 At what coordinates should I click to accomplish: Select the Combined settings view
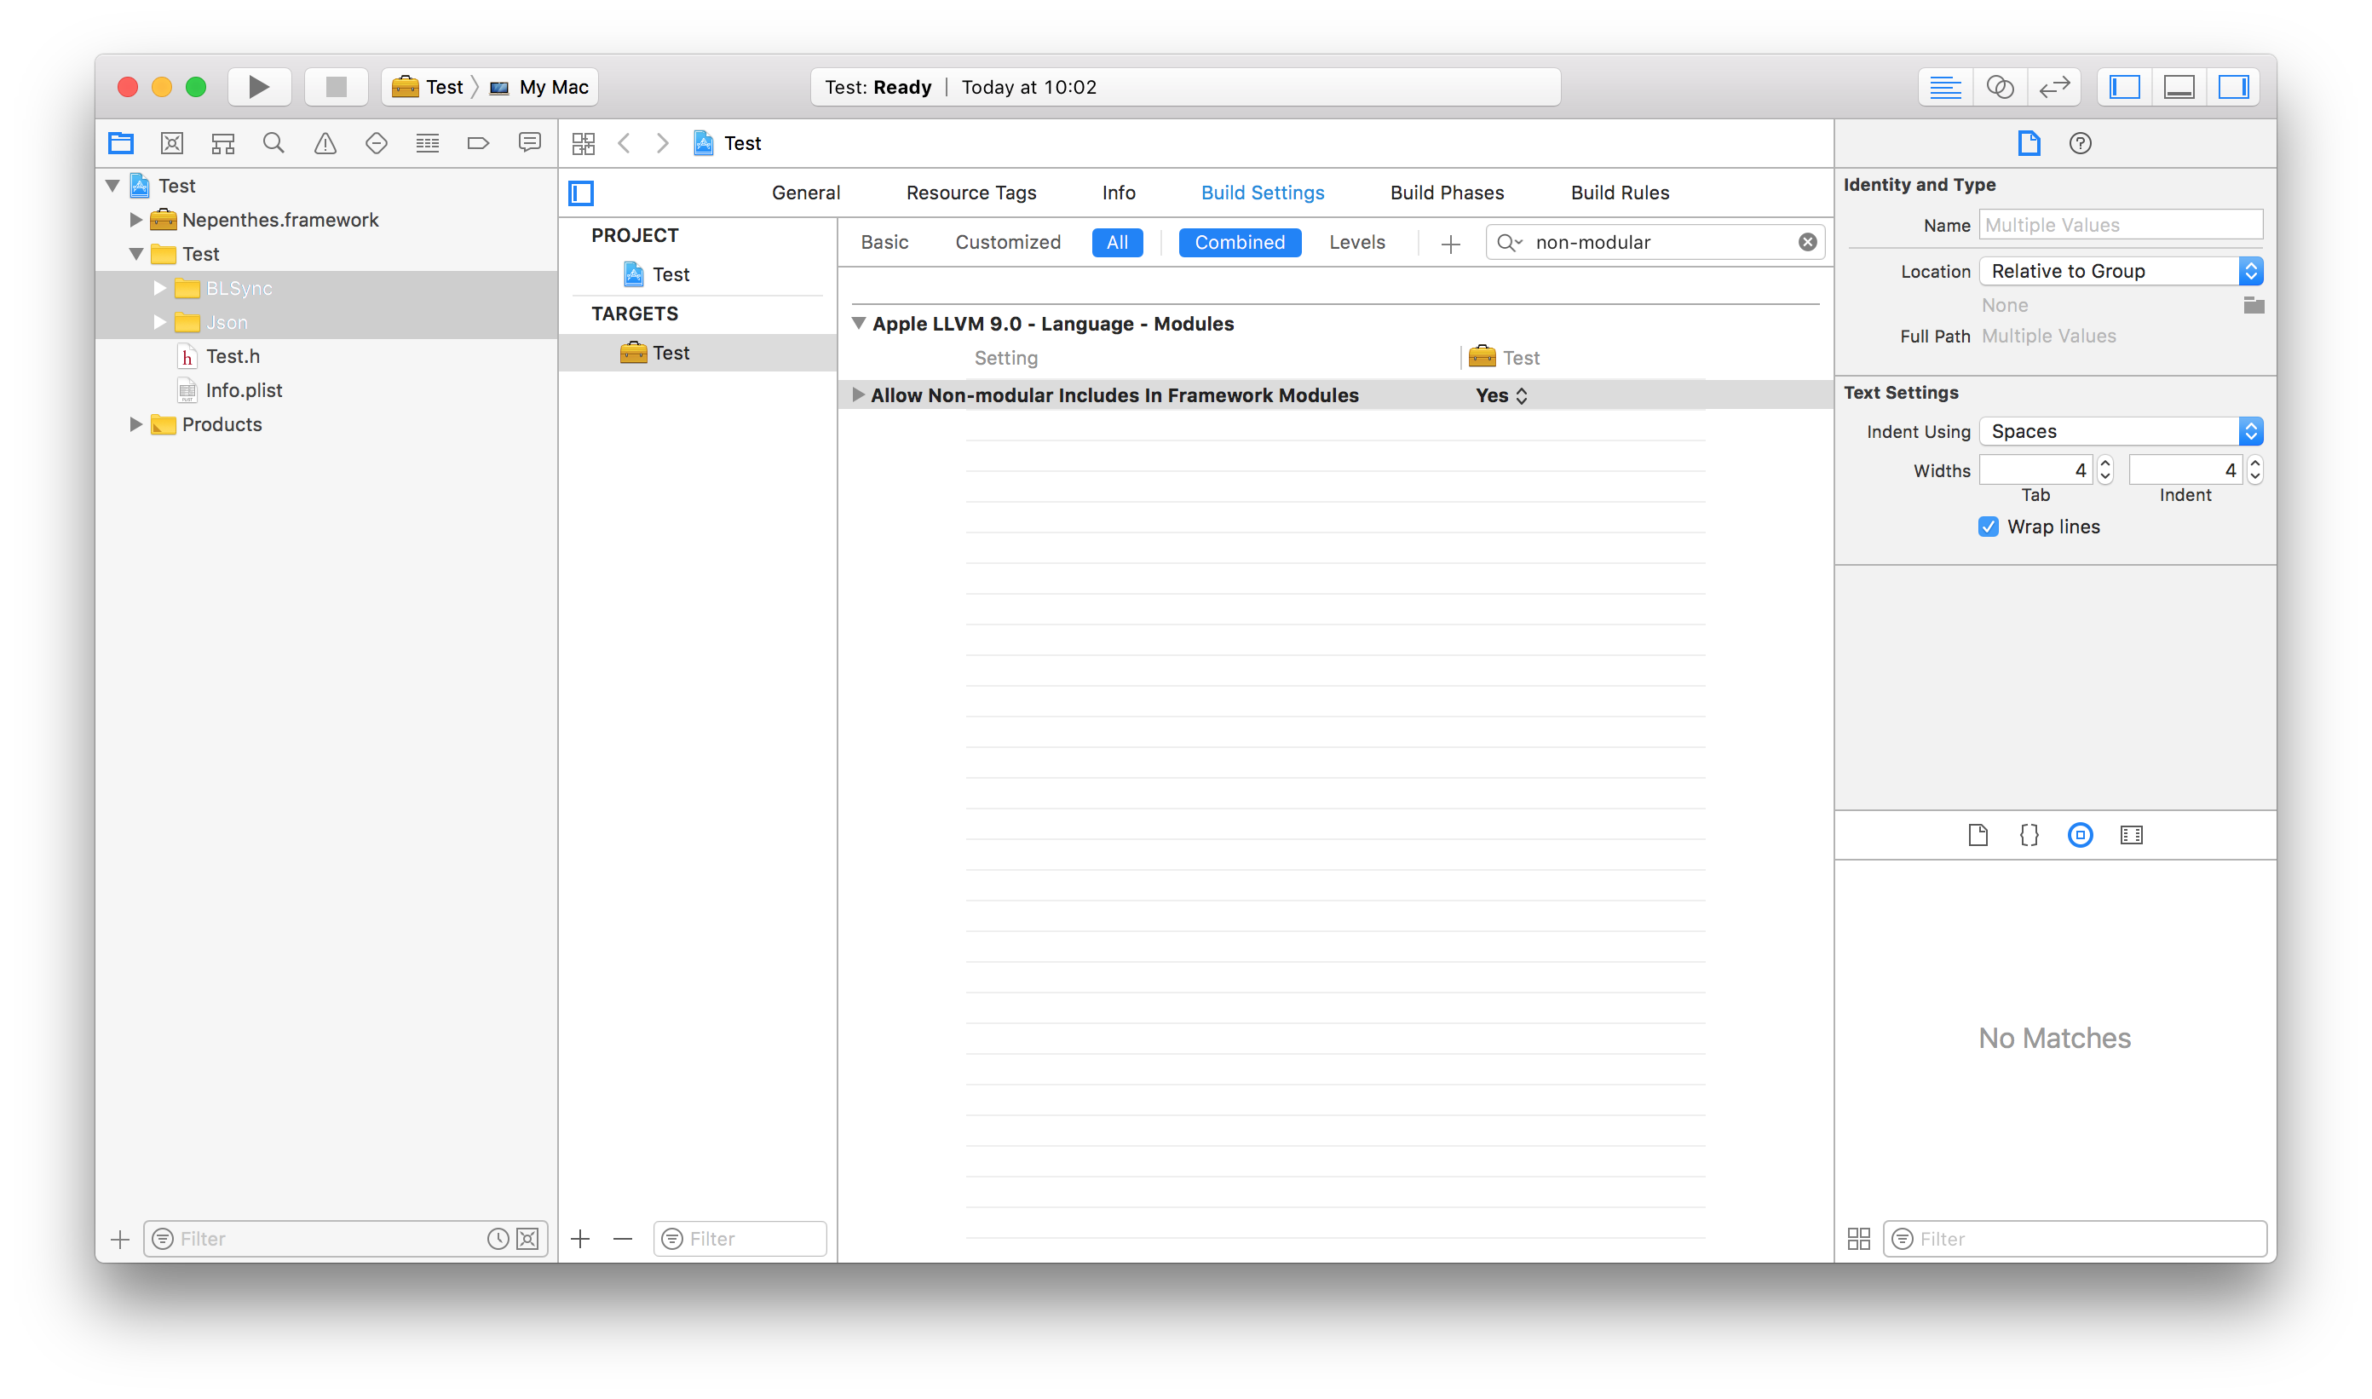tap(1240, 242)
